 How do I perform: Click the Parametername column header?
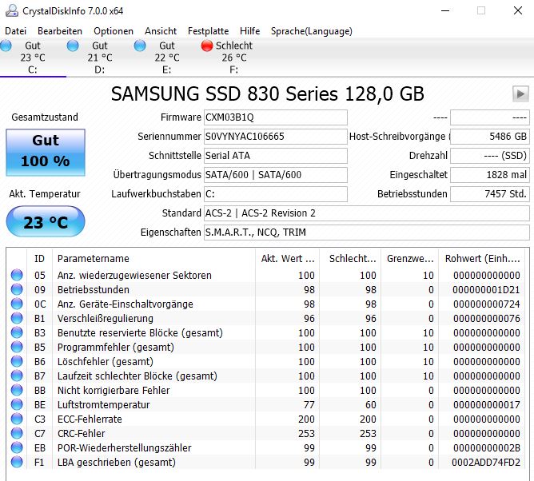point(153,259)
